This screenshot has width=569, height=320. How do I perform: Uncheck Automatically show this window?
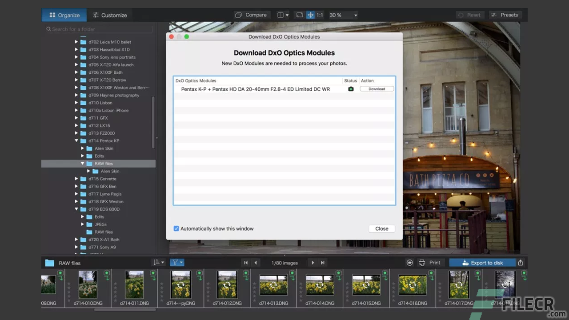tap(176, 228)
